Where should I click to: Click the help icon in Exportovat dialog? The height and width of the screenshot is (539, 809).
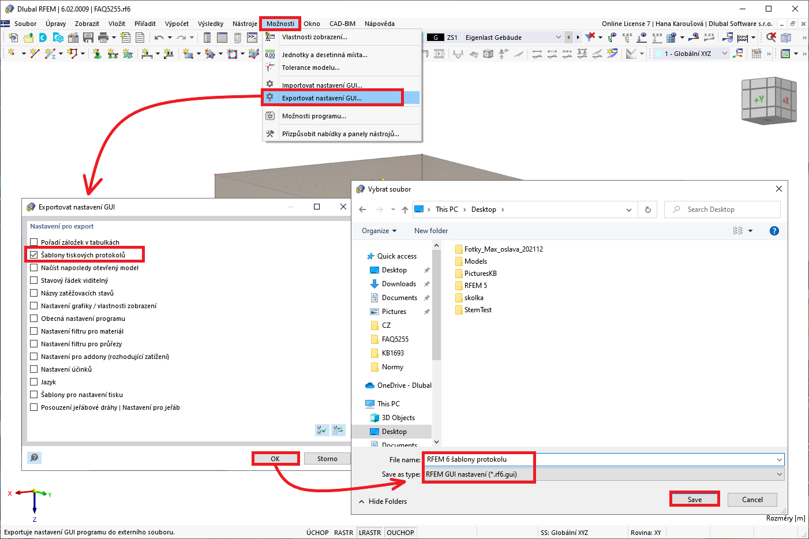coord(35,458)
